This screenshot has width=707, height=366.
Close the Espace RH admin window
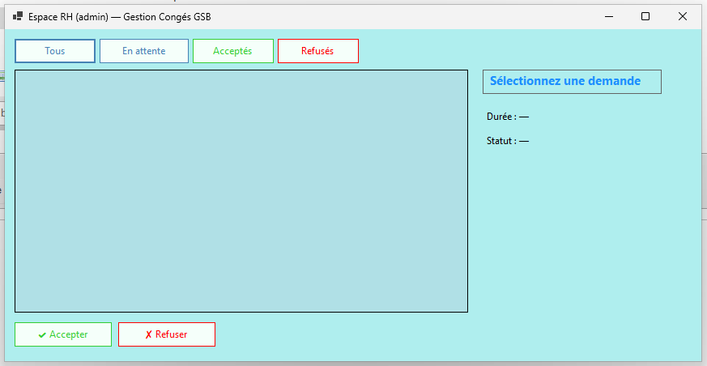(683, 16)
